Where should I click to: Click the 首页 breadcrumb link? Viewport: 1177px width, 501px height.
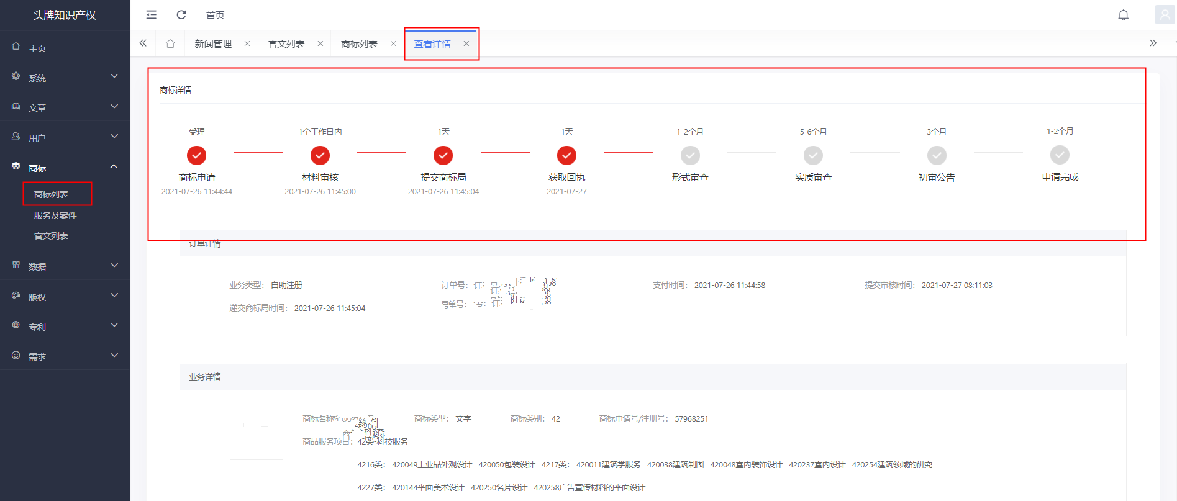[x=215, y=15]
